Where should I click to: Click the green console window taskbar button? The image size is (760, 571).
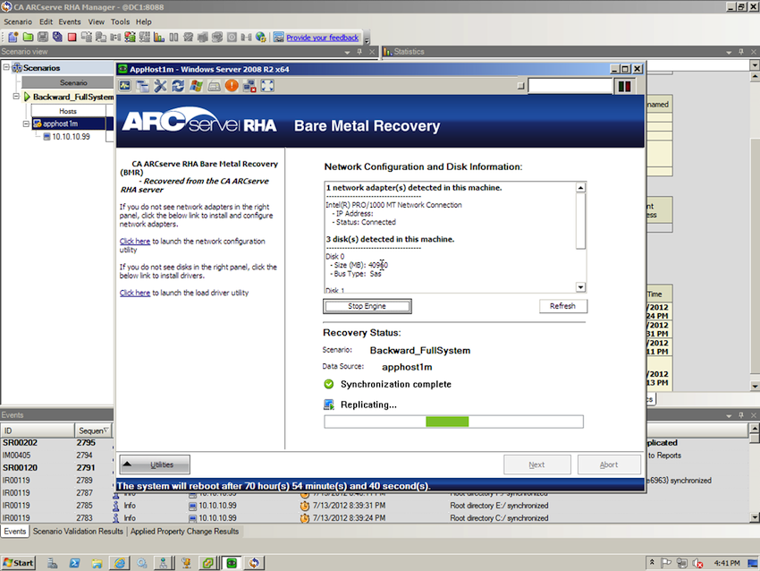[232, 563]
